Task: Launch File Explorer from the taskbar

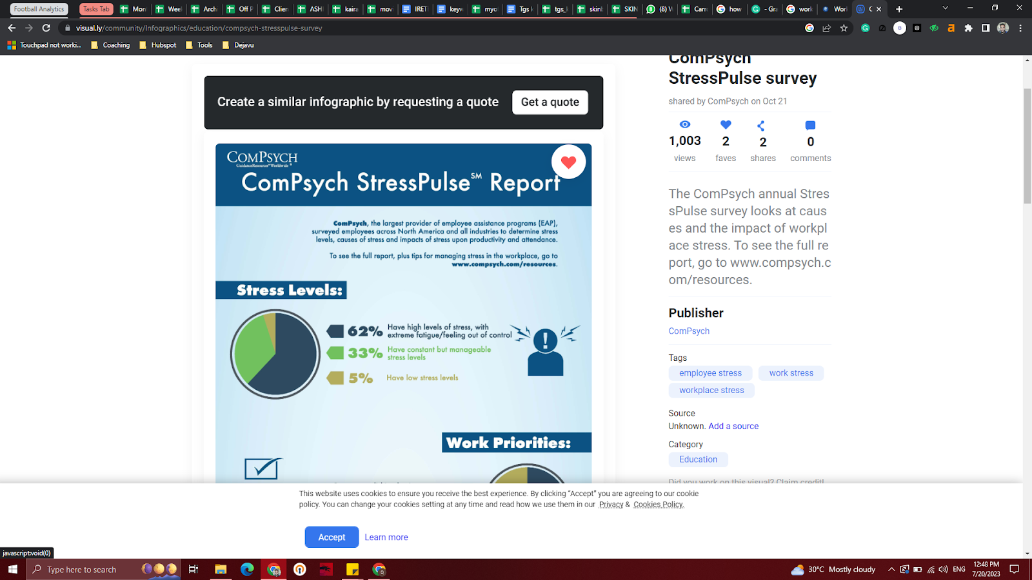Action: click(221, 569)
